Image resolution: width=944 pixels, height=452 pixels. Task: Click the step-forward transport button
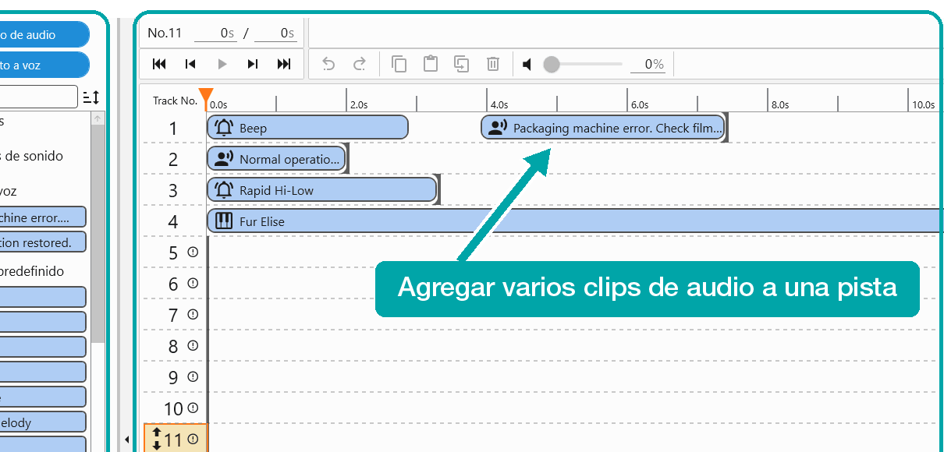pyautogui.click(x=253, y=64)
